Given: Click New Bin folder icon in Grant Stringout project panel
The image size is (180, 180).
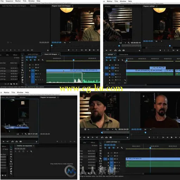Looking at the screenshot, I should 11,84.
